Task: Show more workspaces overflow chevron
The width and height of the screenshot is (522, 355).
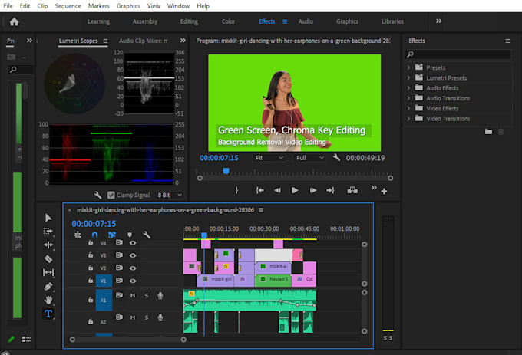Action: [x=439, y=21]
